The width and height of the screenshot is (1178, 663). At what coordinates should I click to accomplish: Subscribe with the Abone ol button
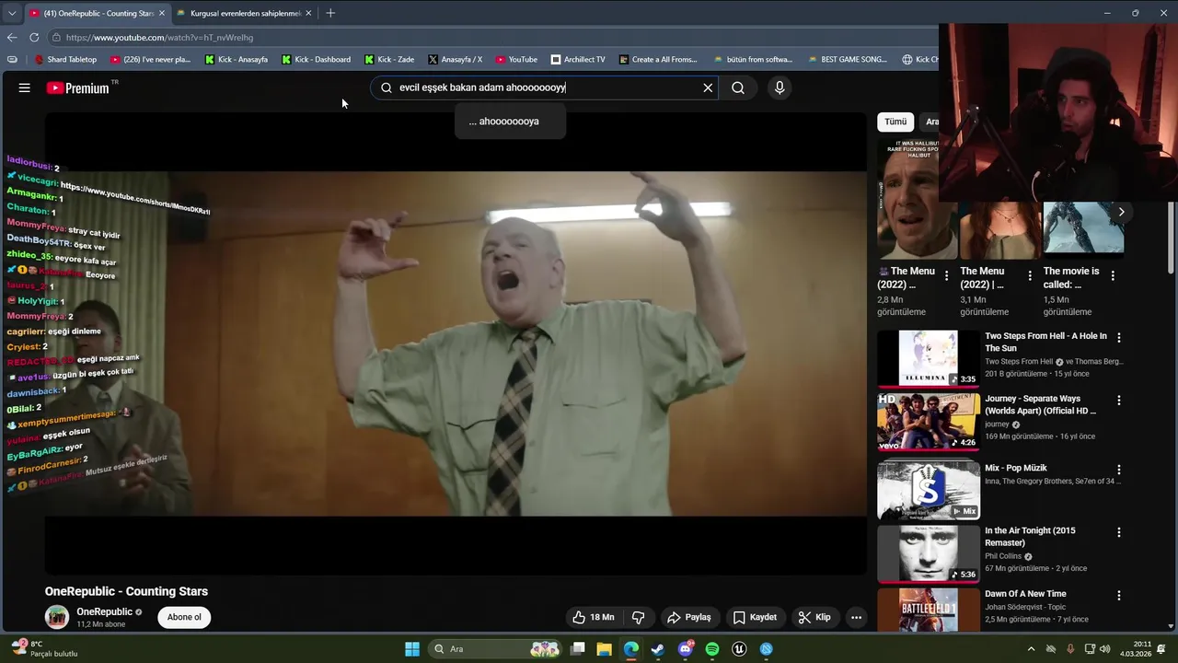(184, 617)
